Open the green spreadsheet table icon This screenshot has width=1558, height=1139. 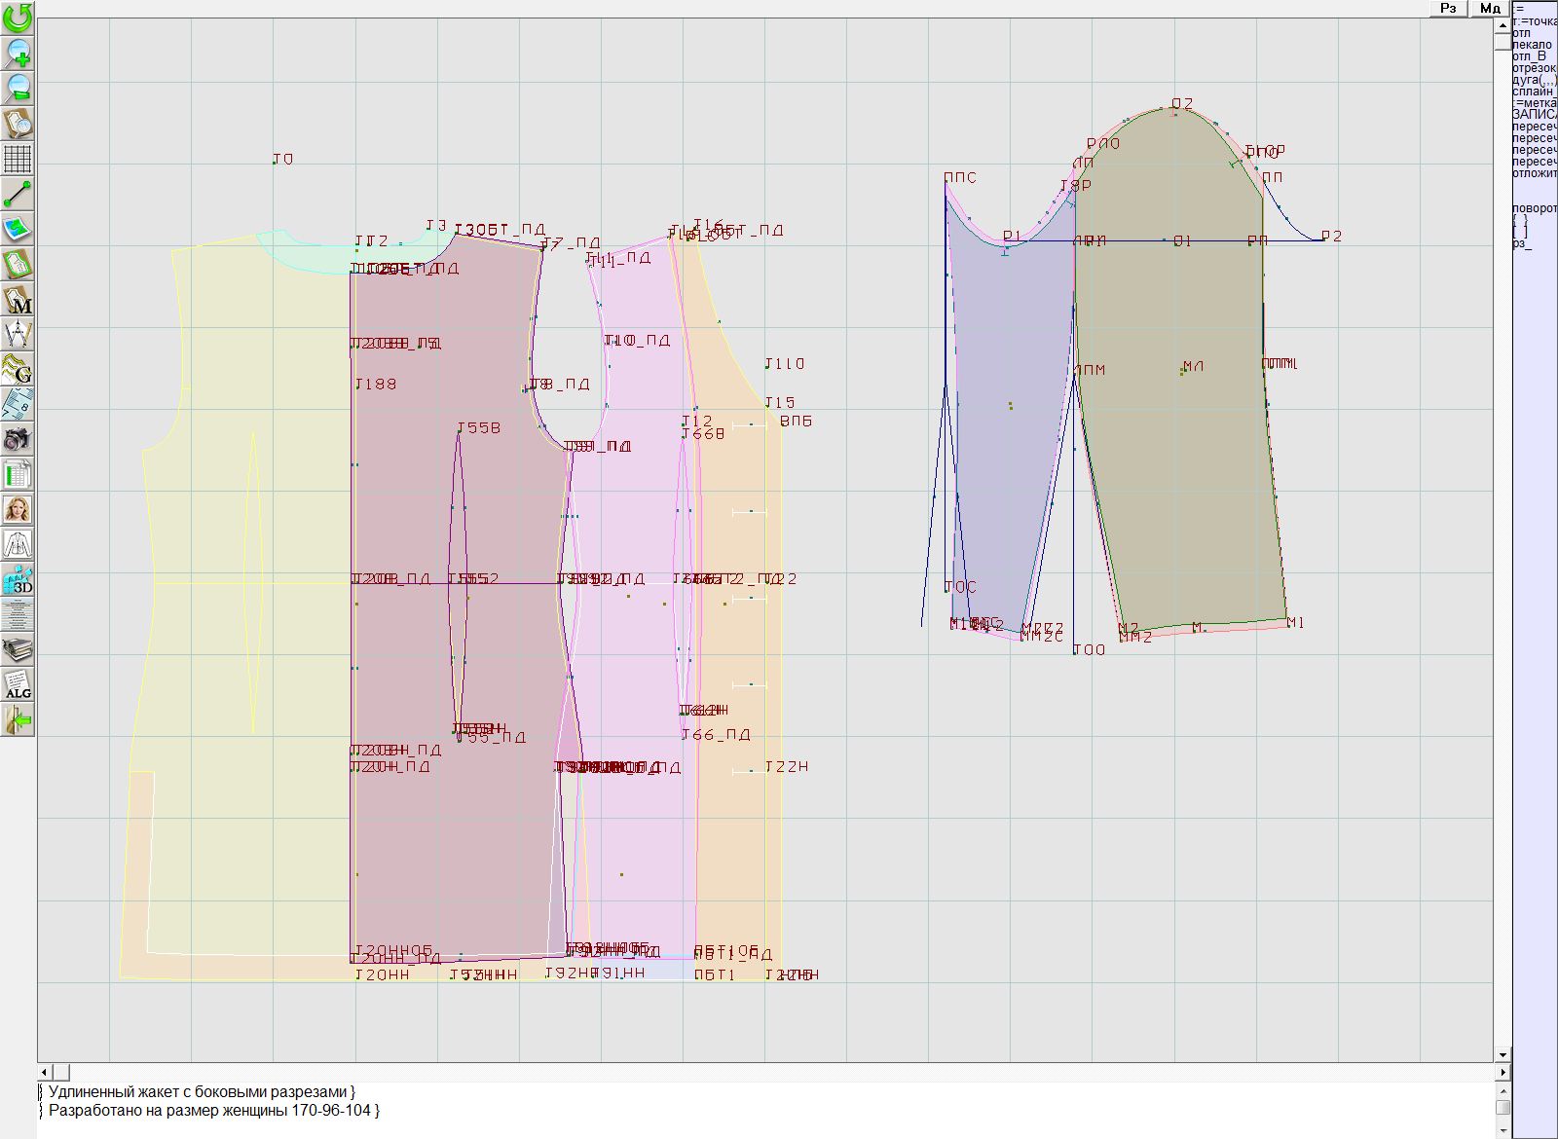click(18, 475)
